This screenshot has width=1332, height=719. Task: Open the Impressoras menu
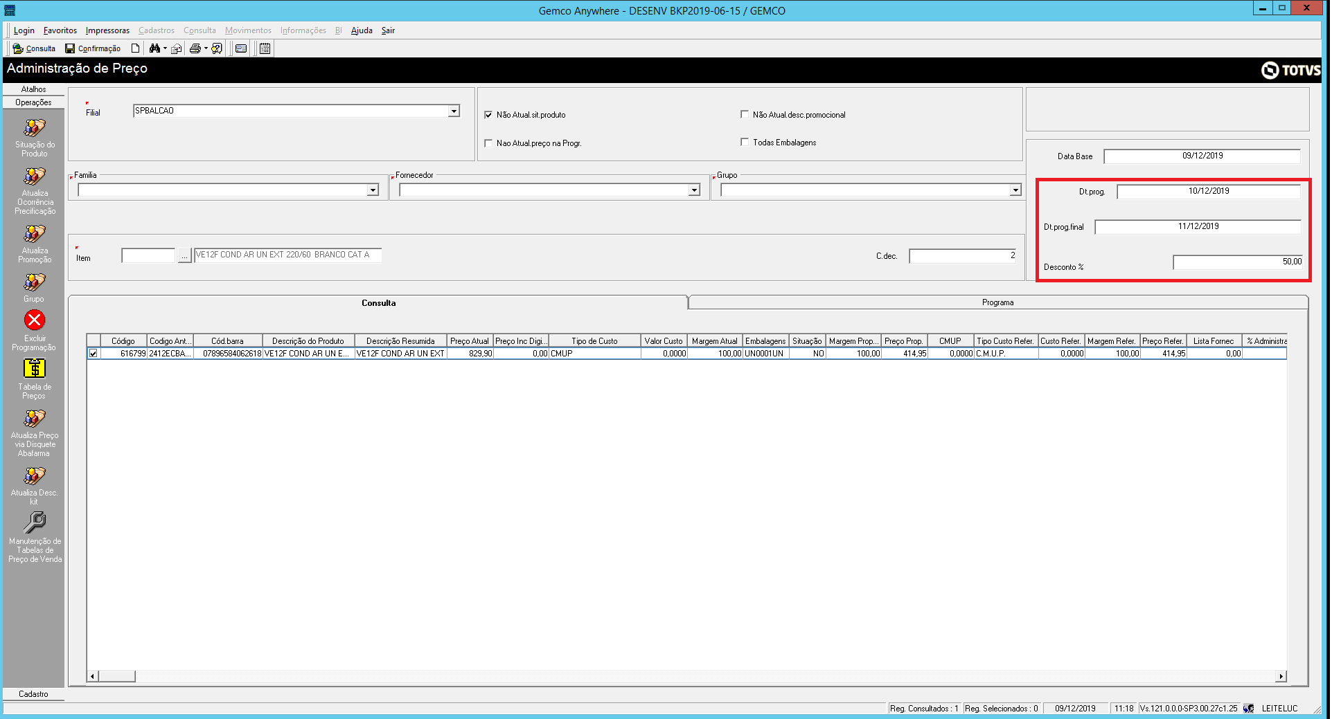[x=107, y=30]
